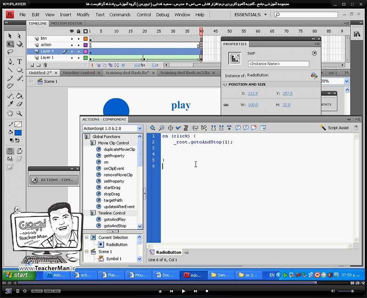This screenshot has width=367, height=298.
Task: Click Delete layer trash icon
Action: [x=45, y=65]
